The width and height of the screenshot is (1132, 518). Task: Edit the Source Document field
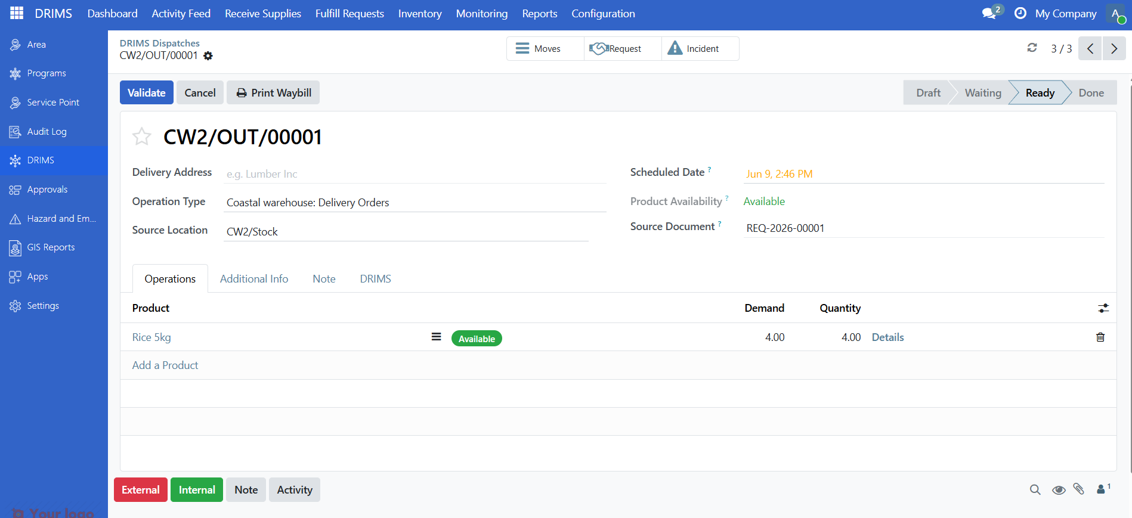click(924, 228)
